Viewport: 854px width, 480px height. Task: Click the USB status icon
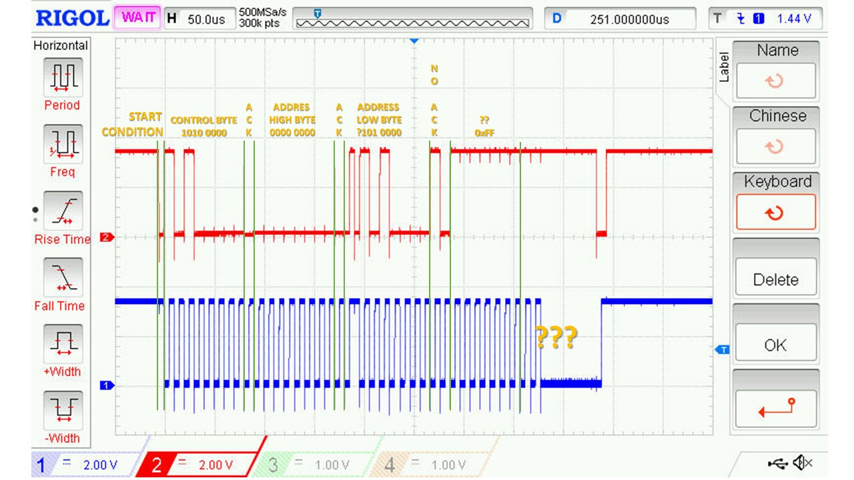click(x=778, y=463)
